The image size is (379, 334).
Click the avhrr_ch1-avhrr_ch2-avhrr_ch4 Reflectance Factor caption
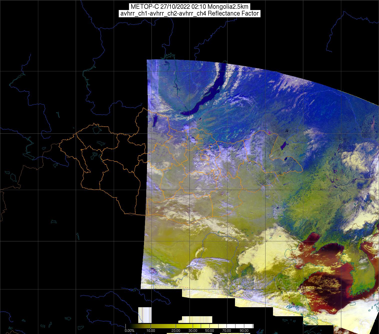[189, 14]
